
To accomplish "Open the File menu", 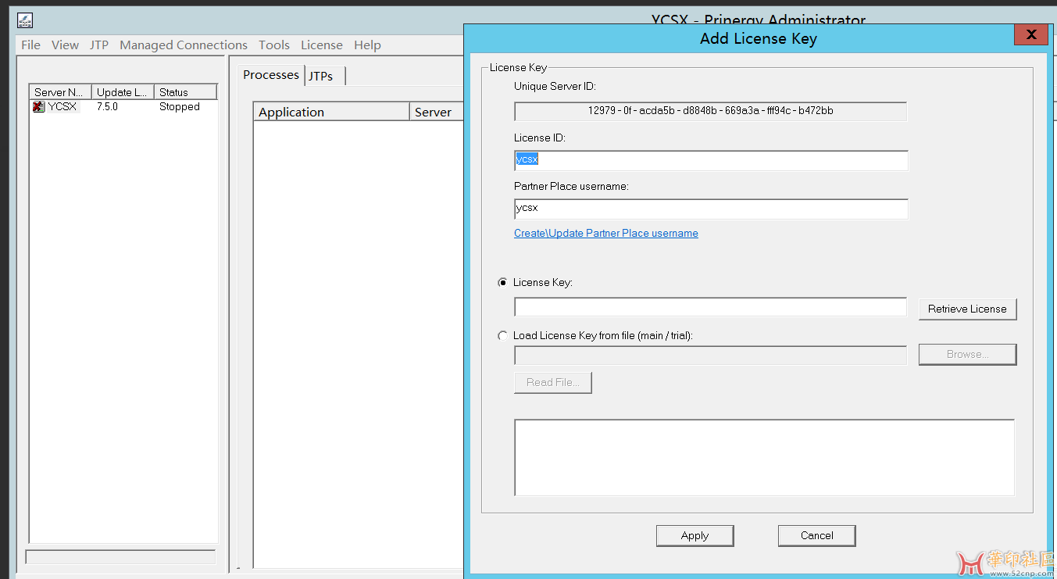I will click(x=30, y=45).
